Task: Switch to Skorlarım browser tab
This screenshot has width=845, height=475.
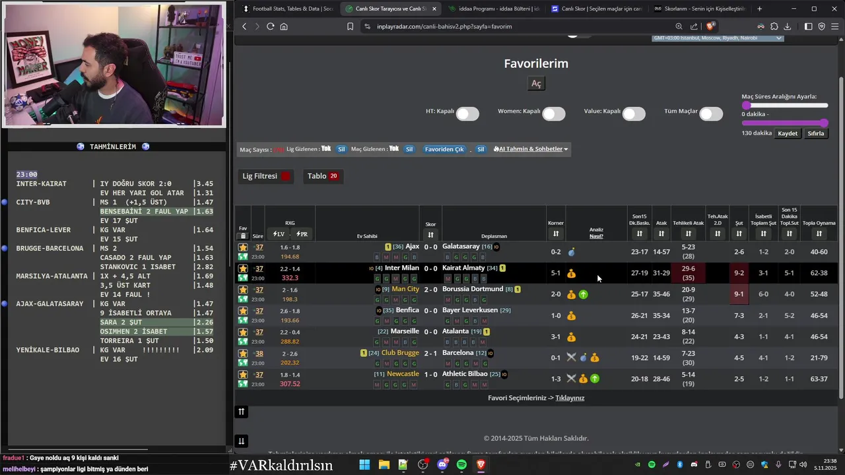Action: [x=700, y=9]
